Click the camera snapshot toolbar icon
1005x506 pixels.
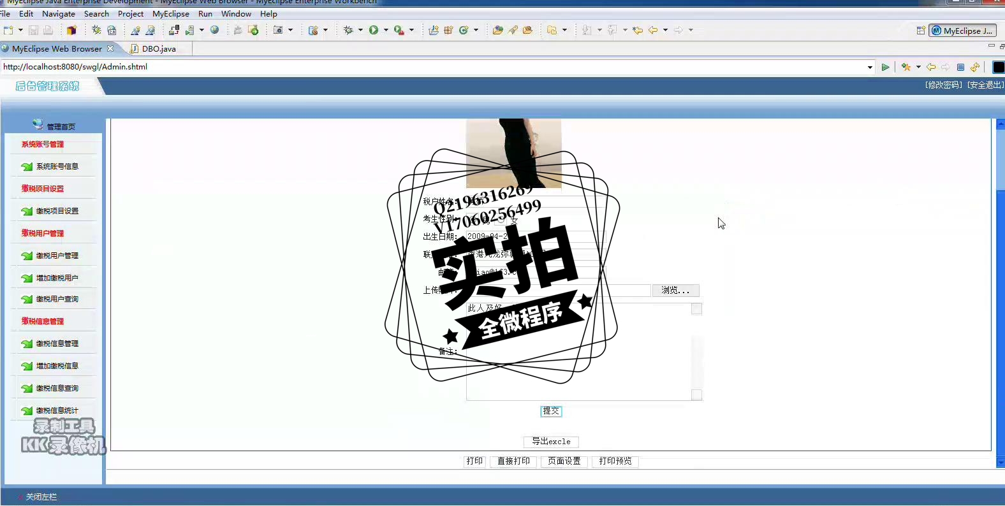pyautogui.click(x=278, y=30)
